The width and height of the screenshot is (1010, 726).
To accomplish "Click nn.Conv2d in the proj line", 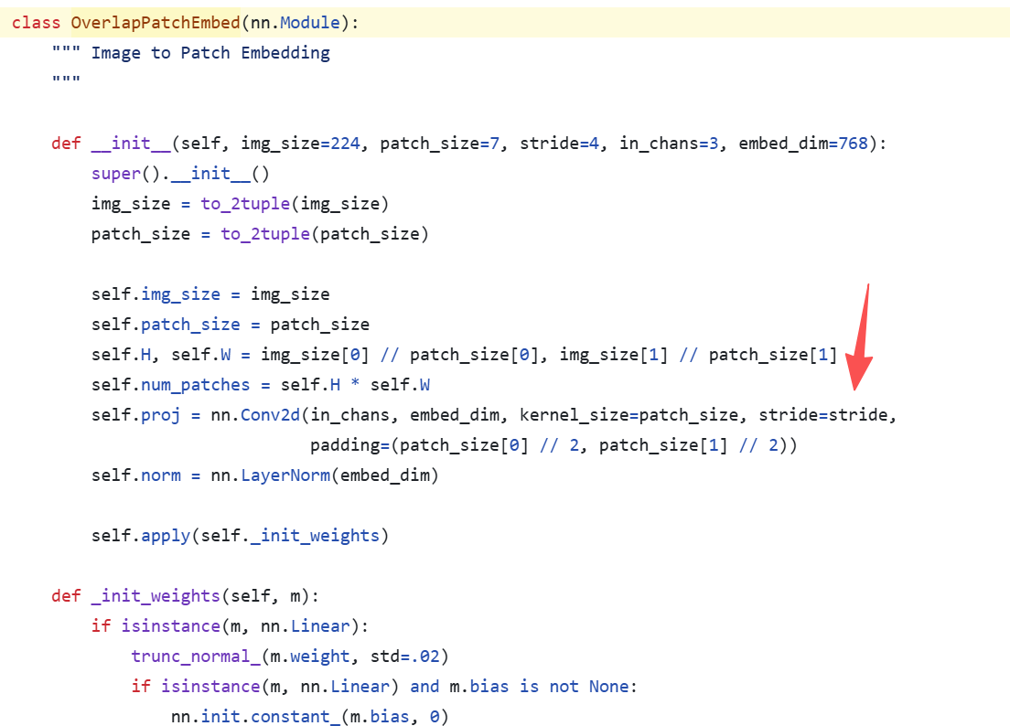I will point(255,415).
